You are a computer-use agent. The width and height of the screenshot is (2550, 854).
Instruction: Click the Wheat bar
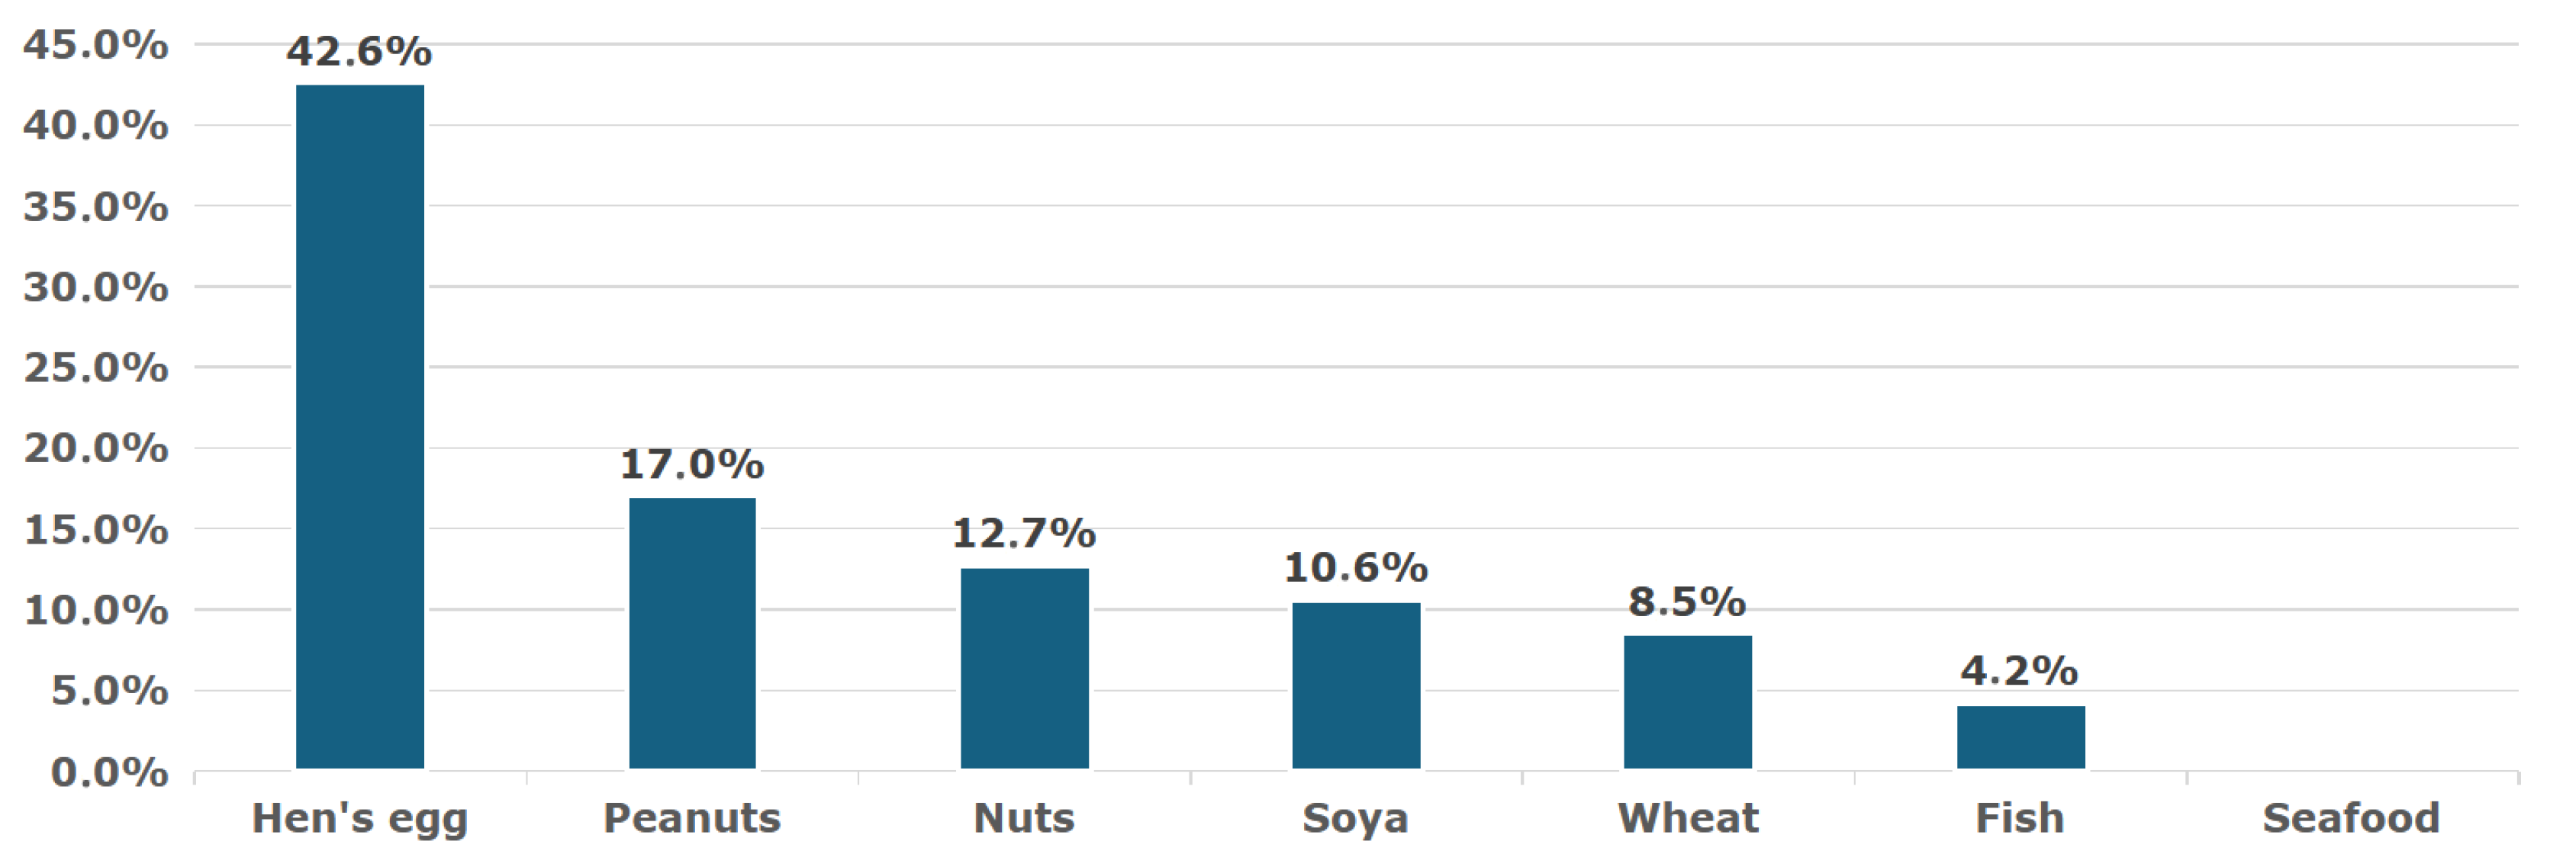pyautogui.click(x=1687, y=701)
